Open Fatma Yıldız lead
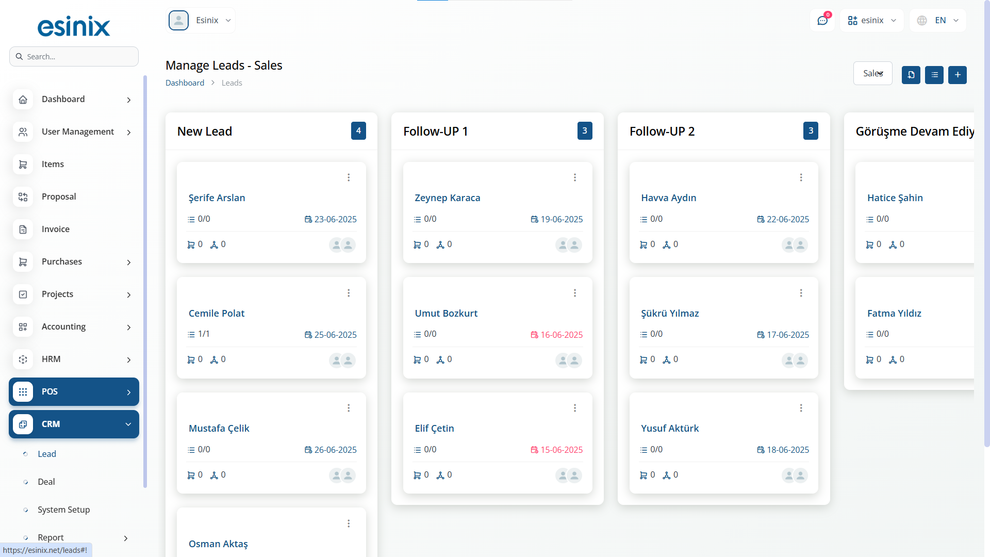 coord(894,313)
